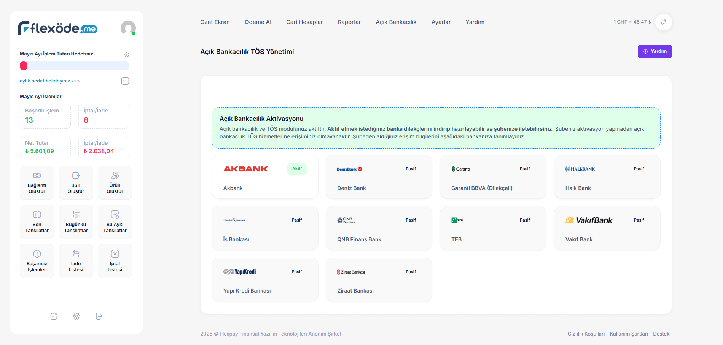The image size is (723, 345).
Task: Click Pasif status on Vakıf Bank
Action: coord(639,220)
